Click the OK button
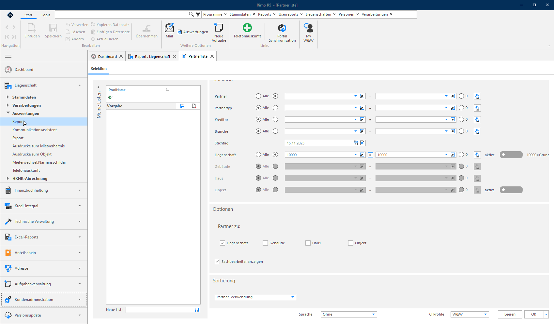This screenshot has height=324, width=554. click(534, 314)
